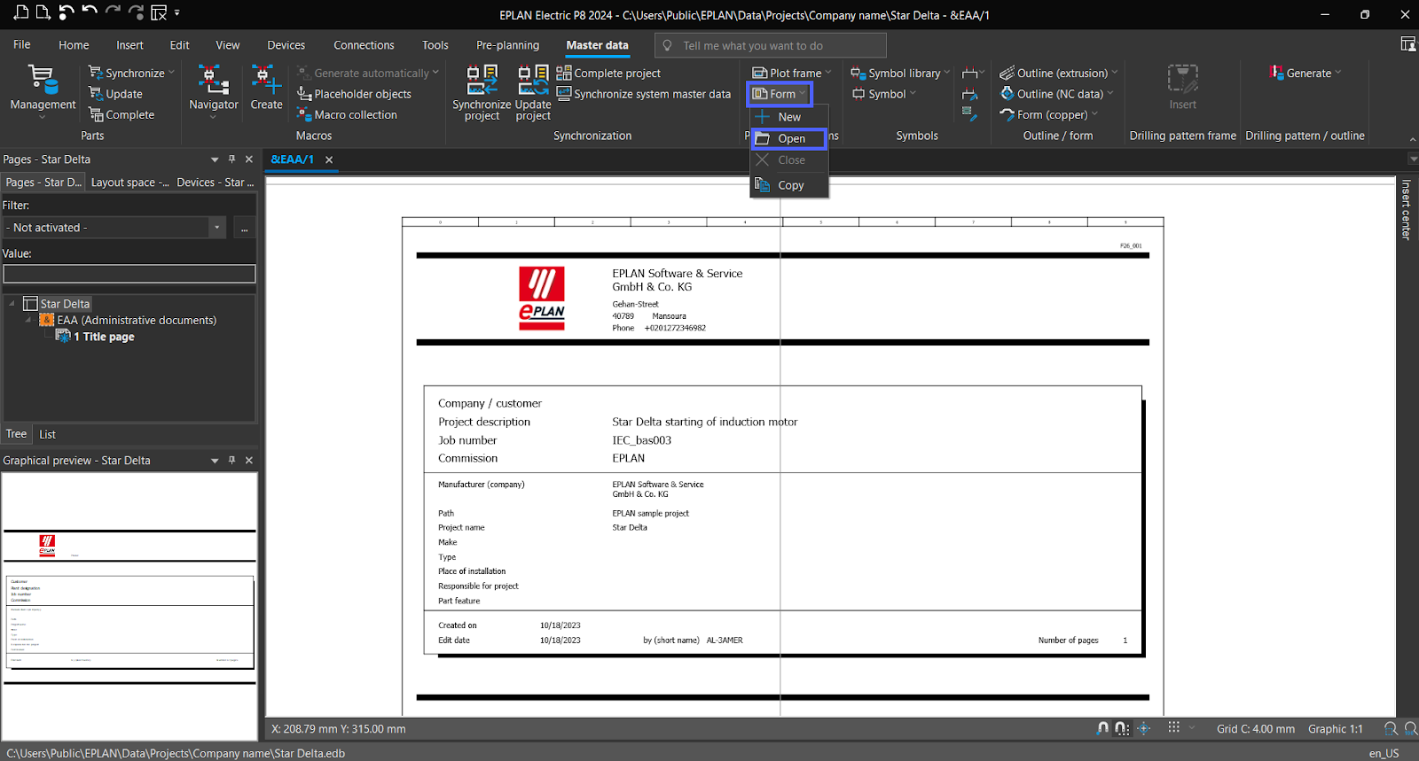Select New in the Form menu
The image size is (1419, 761).
tap(789, 117)
